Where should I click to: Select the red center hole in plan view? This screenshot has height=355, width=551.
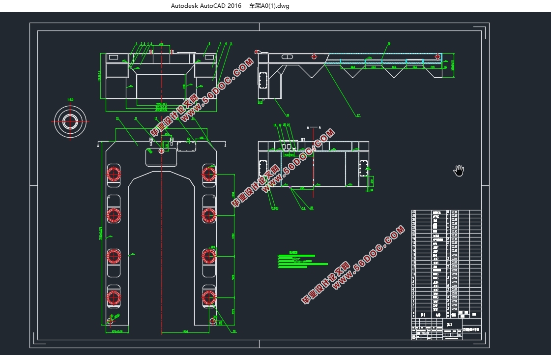(x=162, y=151)
